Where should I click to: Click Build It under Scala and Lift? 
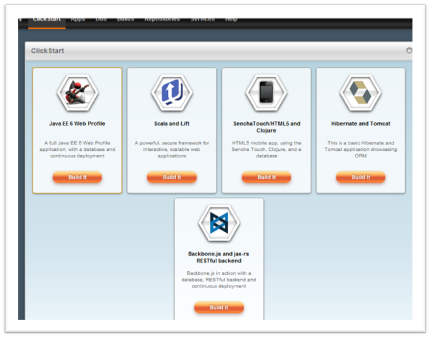point(172,177)
